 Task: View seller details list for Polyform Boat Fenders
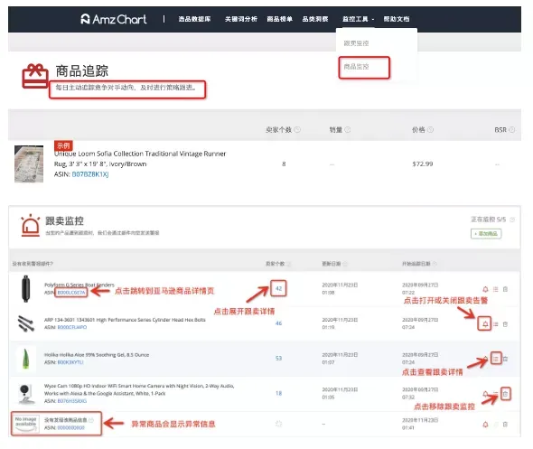point(496,289)
